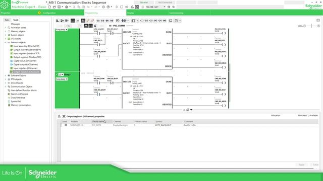Collapse the Network objects tree node
This screenshot has height=181, width=323.
[6, 42]
